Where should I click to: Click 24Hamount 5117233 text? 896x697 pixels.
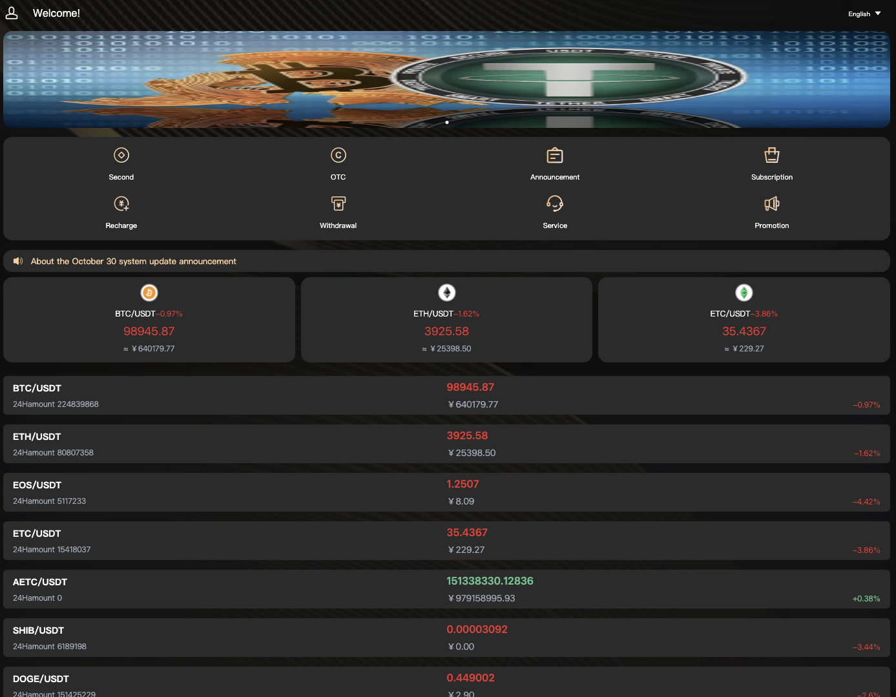[x=49, y=501]
